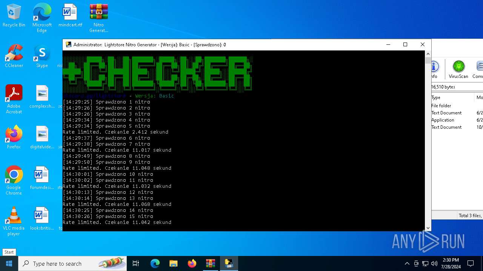Launch Firefox from the taskbar

tap(192, 263)
